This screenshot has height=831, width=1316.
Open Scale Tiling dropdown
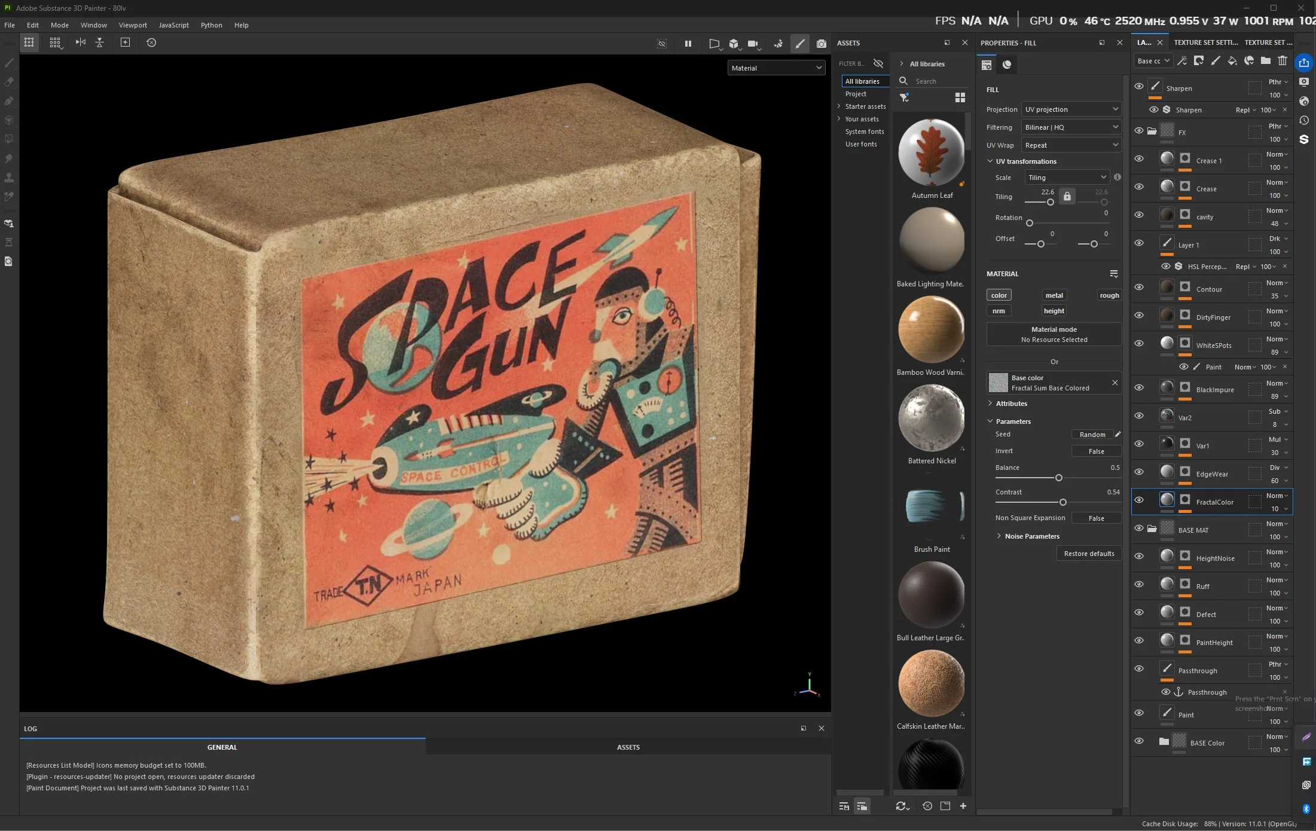1067,178
